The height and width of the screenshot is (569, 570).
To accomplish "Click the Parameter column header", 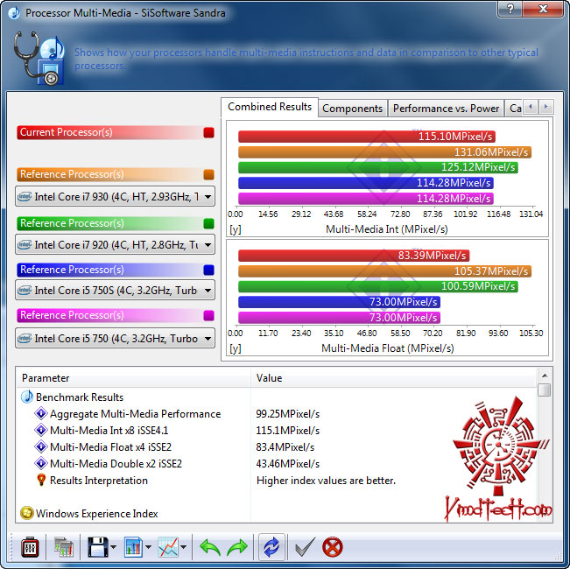I will pyautogui.click(x=133, y=378).
